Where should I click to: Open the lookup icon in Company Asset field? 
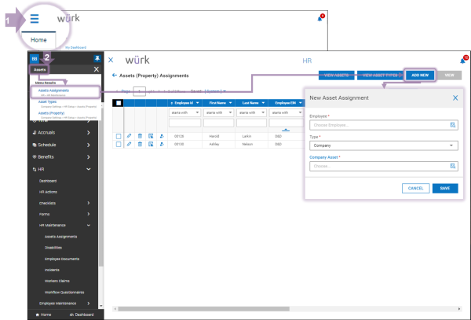click(453, 166)
